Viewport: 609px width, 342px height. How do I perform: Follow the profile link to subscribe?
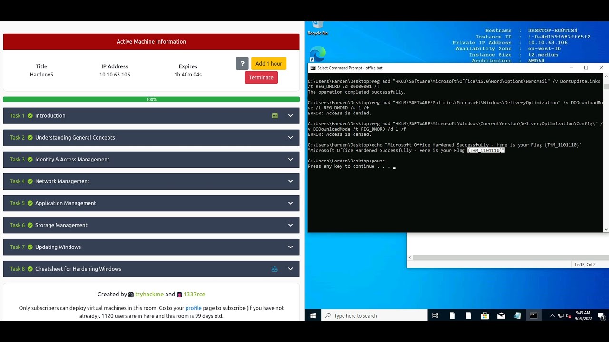[194, 308]
